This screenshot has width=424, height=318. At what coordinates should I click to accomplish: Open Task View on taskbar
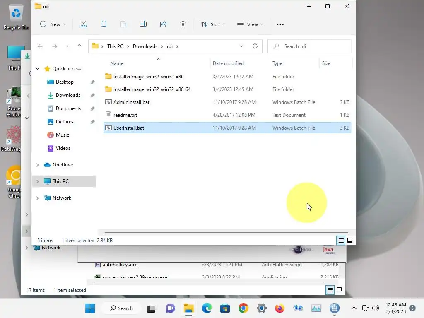pyautogui.click(x=151, y=308)
